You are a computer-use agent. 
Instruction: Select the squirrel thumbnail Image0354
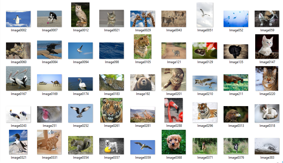click(80, 145)
